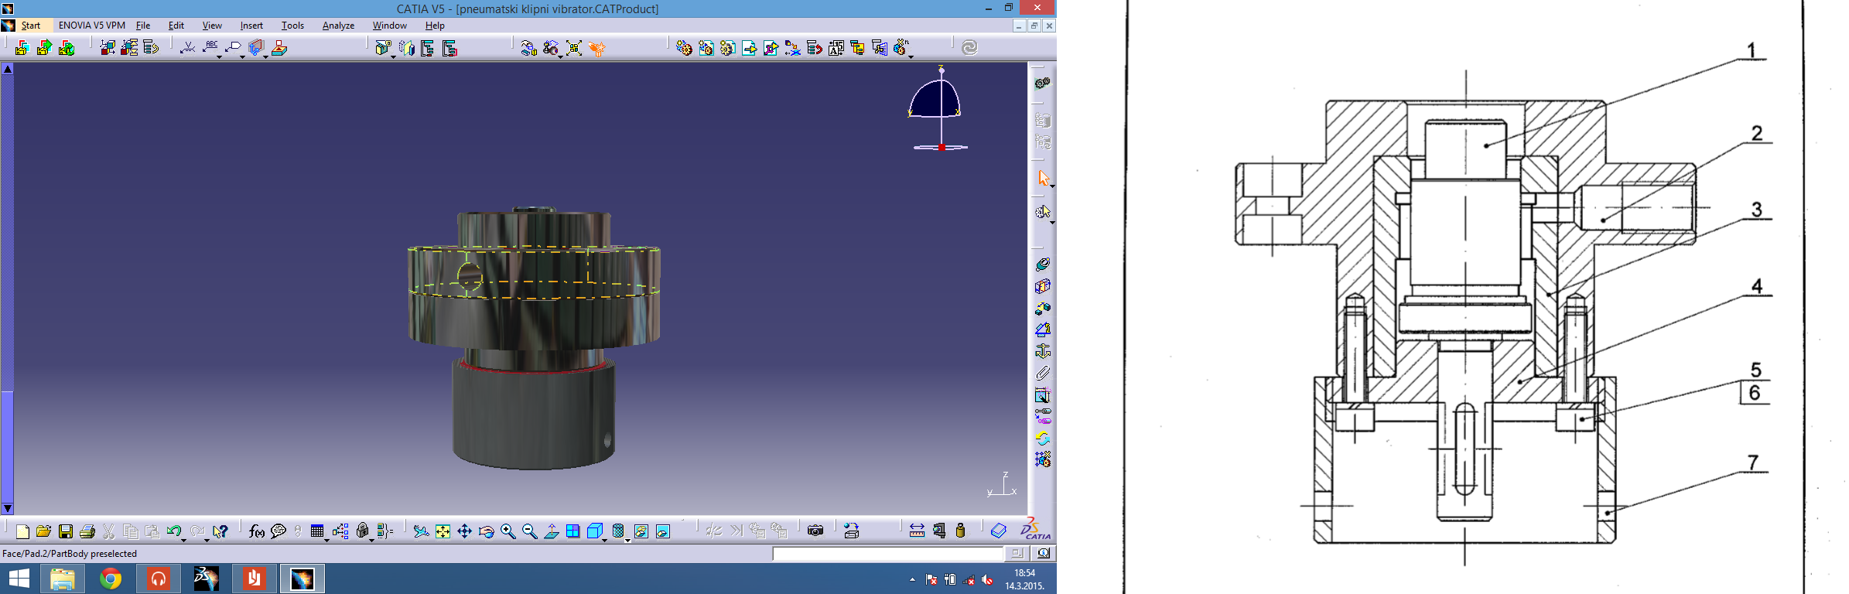Click the Undo arrow icon
Screen dimensions: 1849x594
[173, 531]
